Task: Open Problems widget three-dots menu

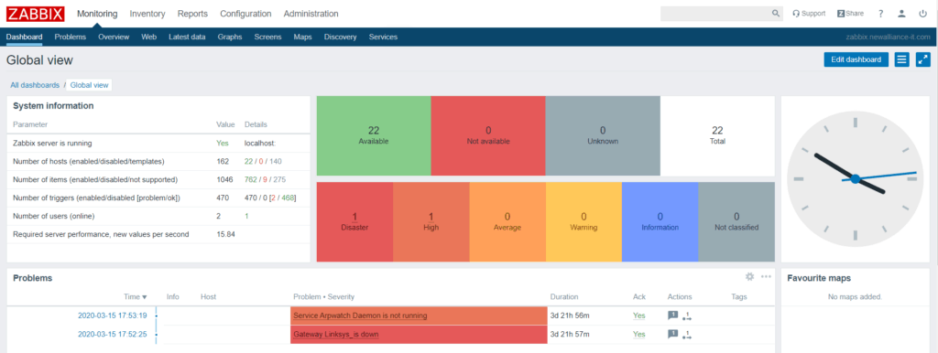Action: (x=766, y=276)
